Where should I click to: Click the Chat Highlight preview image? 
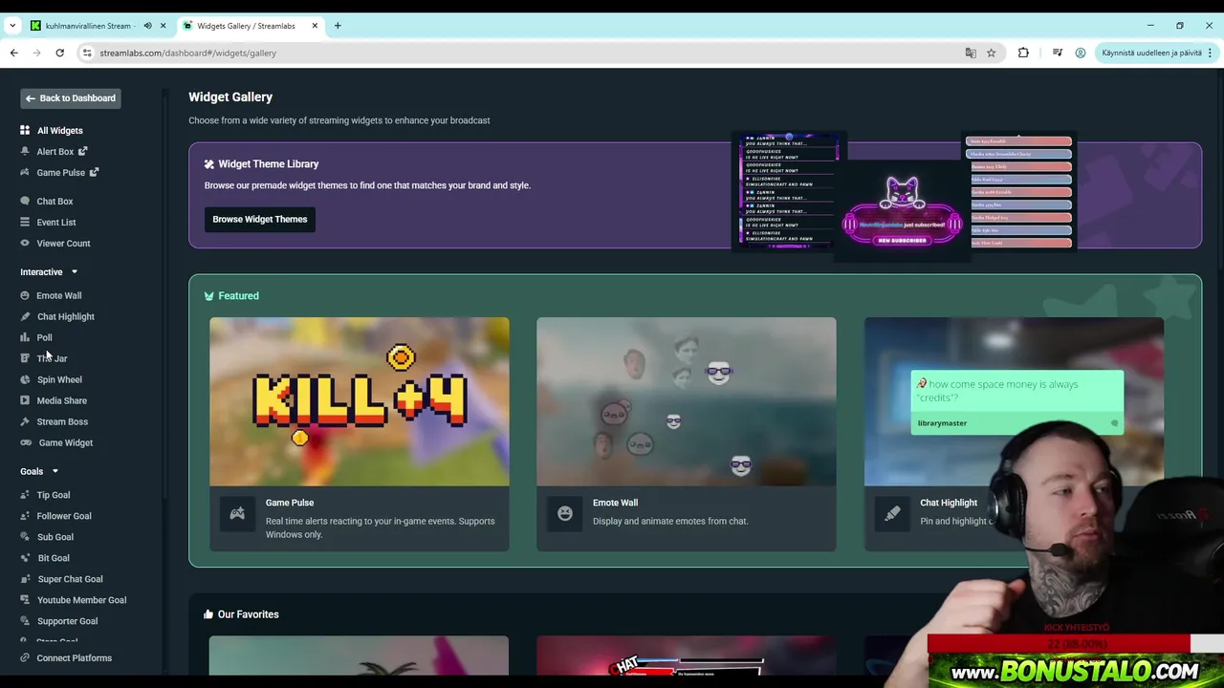click(x=1014, y=401)
